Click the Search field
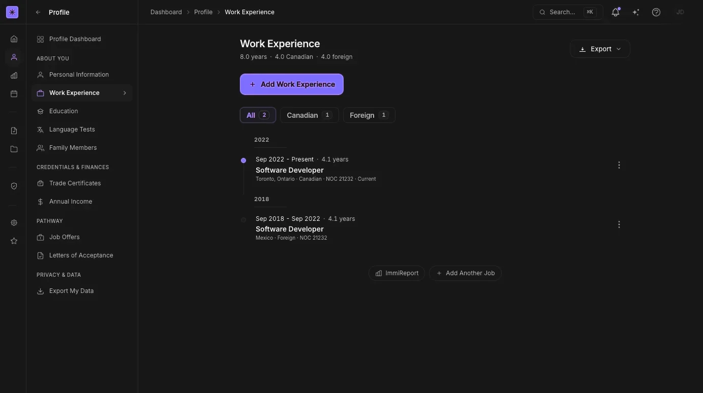Screen dimensions: 703x393 click(x=568, y=12)
